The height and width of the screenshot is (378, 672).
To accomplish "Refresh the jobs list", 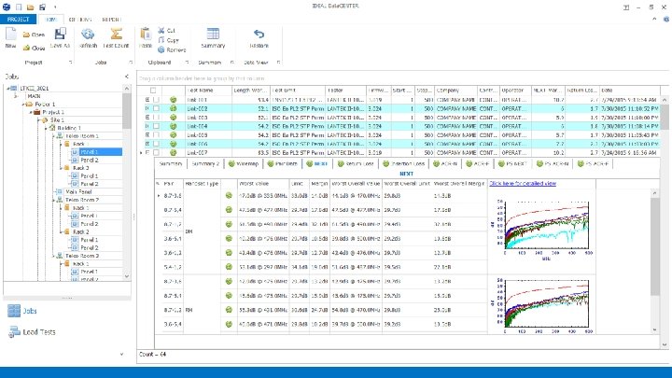I will [x=88, y=35].
